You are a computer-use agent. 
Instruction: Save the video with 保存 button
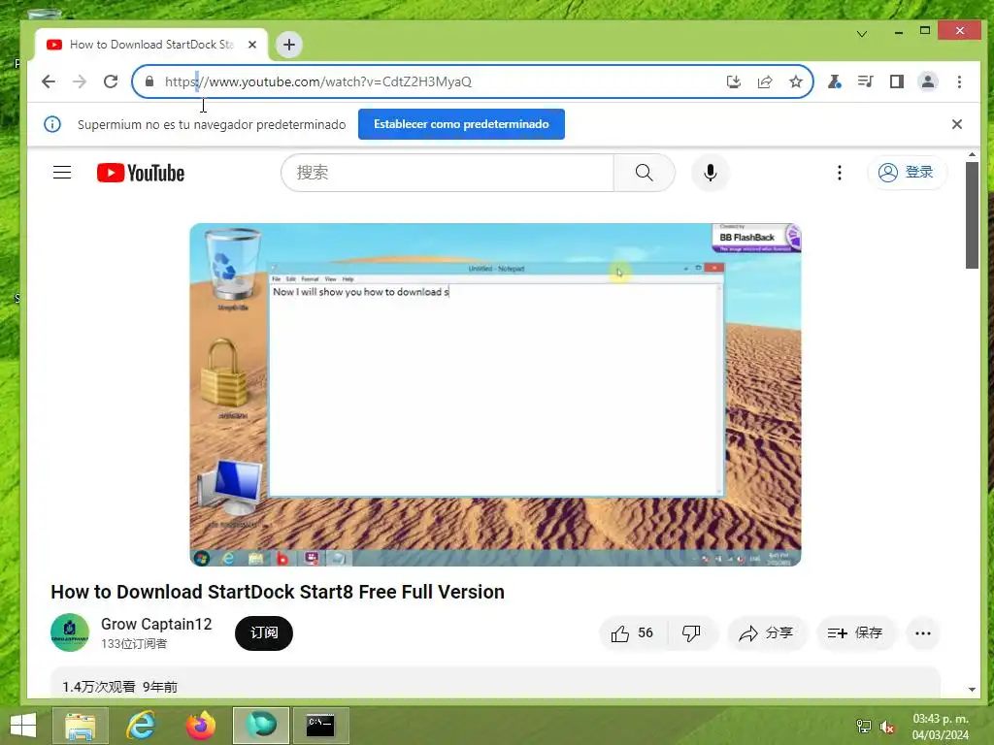[855, 632]
